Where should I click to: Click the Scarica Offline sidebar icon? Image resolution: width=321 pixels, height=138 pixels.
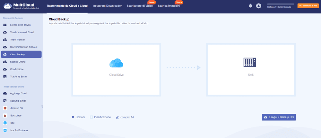(x=5, y=62)
